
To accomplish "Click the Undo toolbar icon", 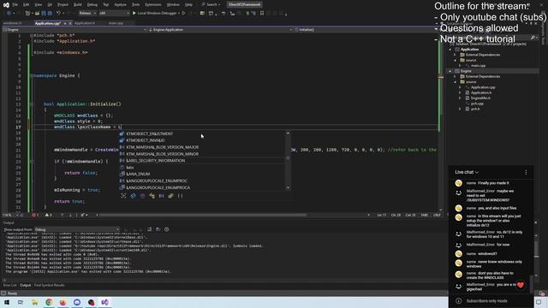I will pyautogui.click(x=58, y=13).
